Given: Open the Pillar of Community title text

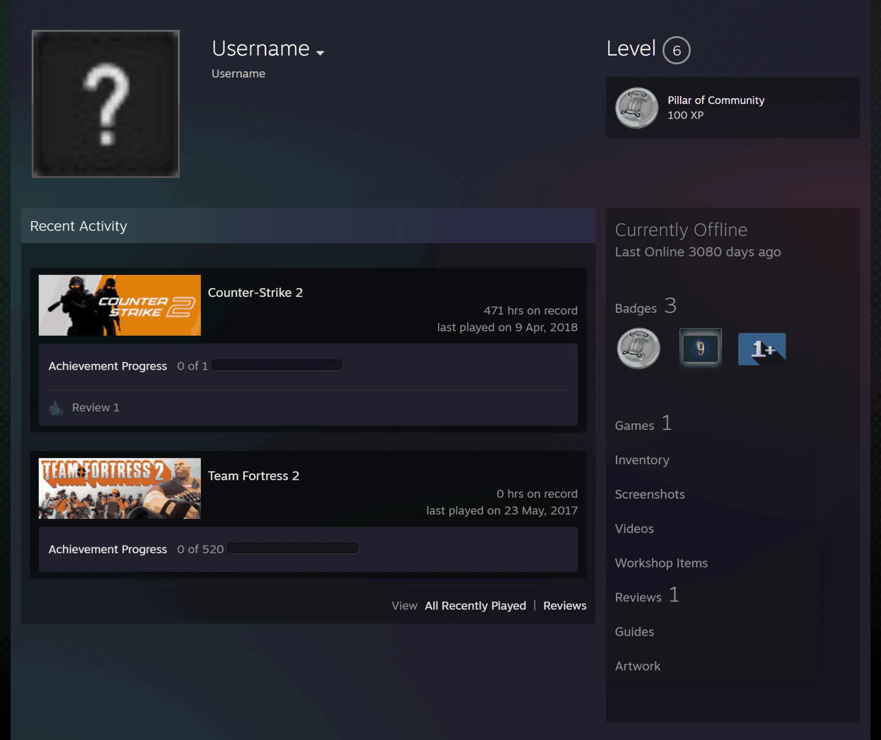Looking at the screenshot, I should point(716,100).
